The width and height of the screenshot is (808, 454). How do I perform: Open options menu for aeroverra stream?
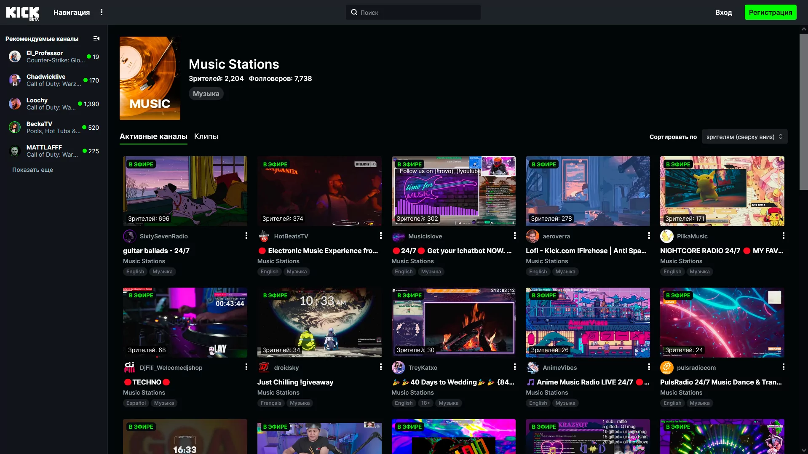649,236
